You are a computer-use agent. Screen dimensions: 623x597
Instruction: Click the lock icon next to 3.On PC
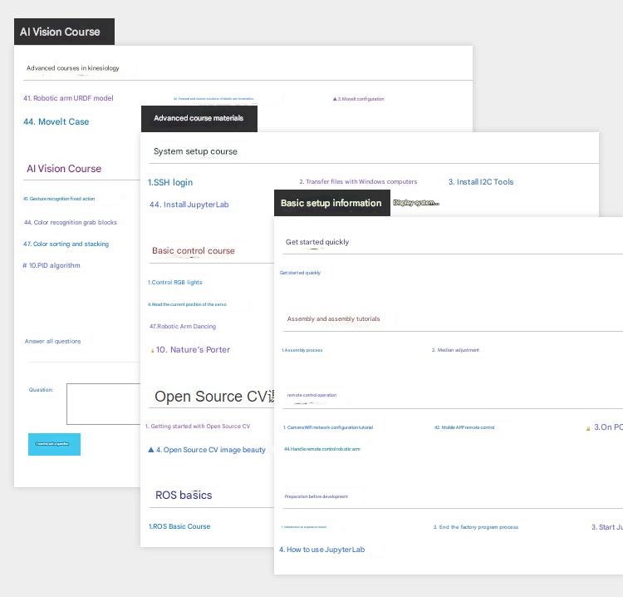point(588,428)
